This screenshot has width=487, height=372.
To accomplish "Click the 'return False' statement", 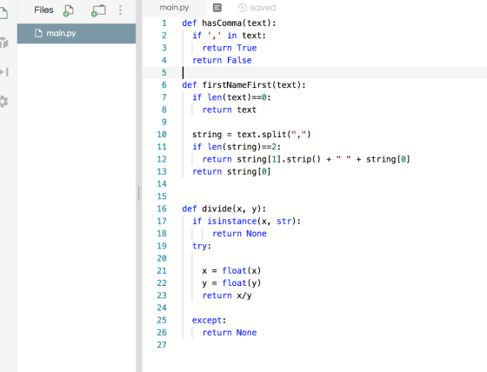I will pyautogui.click(x=222, y=60).
